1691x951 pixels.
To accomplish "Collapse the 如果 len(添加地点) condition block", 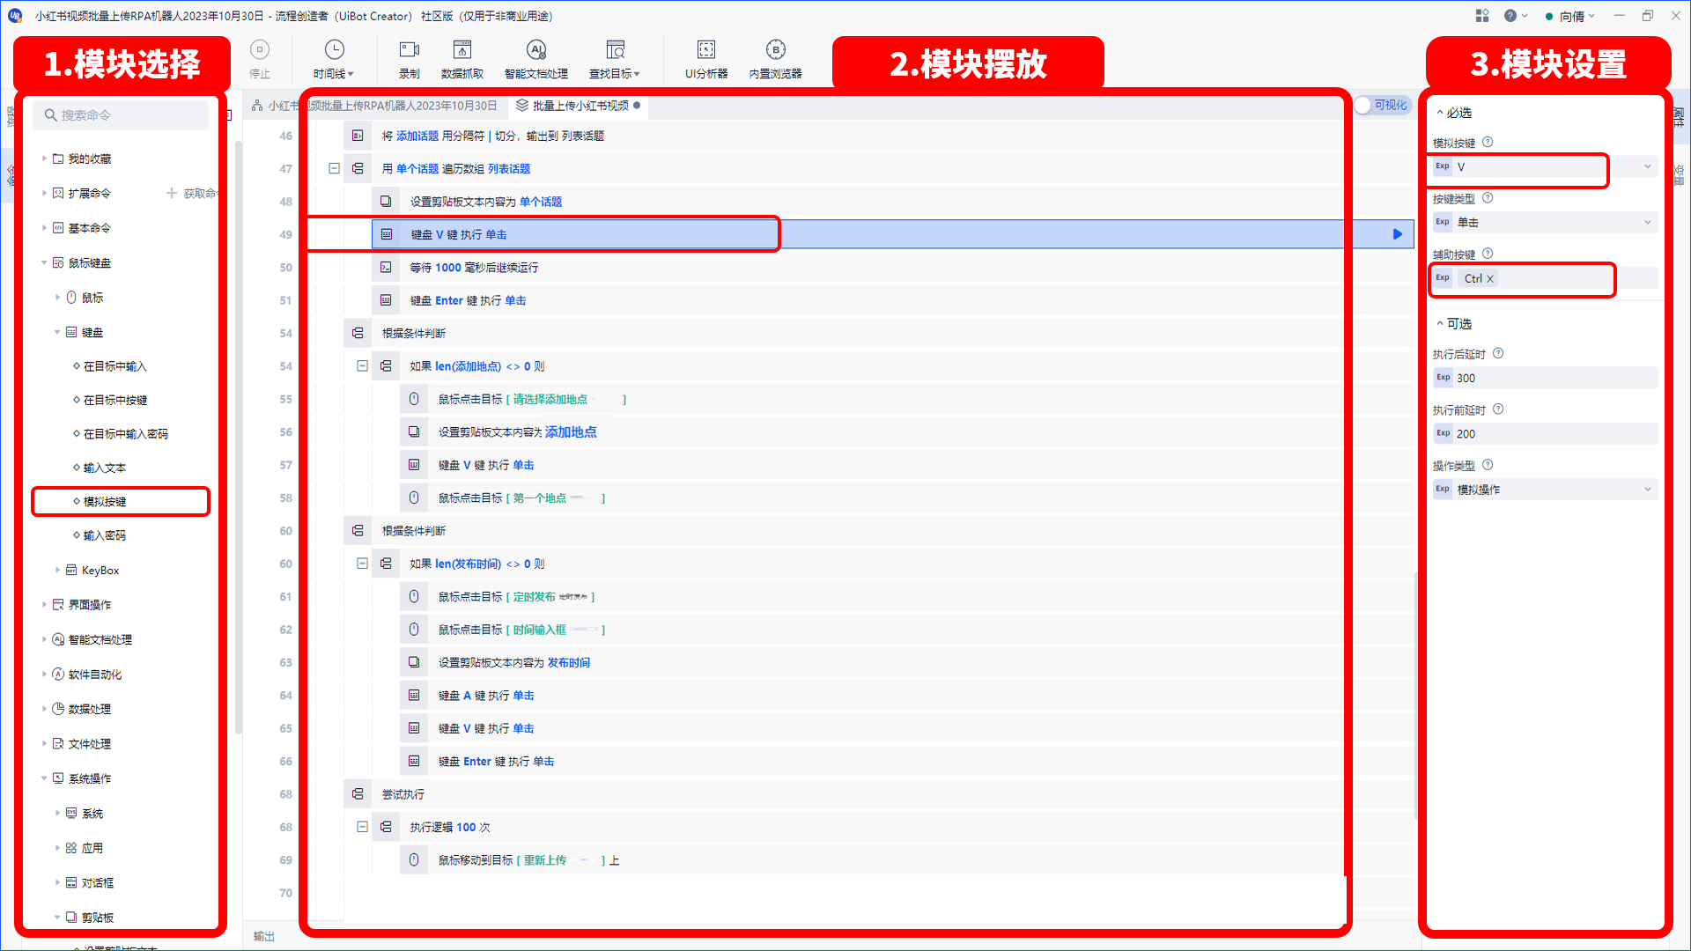I will coord(362,365).
